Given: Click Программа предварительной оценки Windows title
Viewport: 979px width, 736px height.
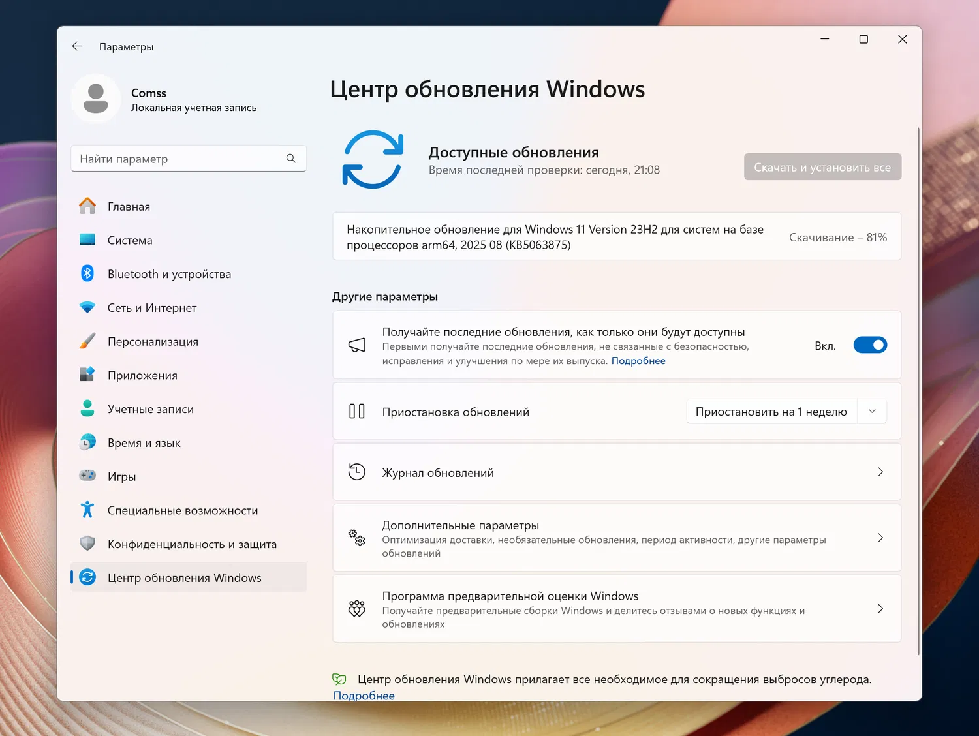Looking at the screenshot, I should click(510, 596).
